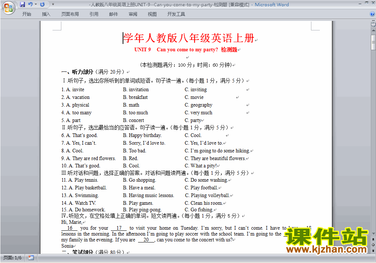Click option 'B. invitation'
The width and height of the screenshot is (376, 263).
pyautogui.click(x=136, y=89)
